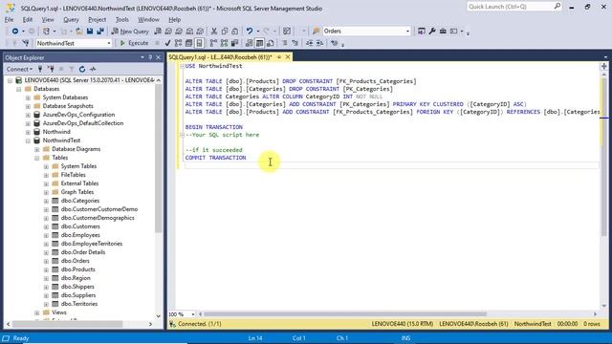Toggle Include Actual Execution Plan
Image resolution: width=612 pixels, height=344 pixels.
213,43
